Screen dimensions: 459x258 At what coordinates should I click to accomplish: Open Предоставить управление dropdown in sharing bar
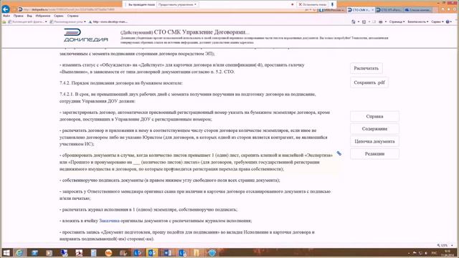[x=177, y=4]
